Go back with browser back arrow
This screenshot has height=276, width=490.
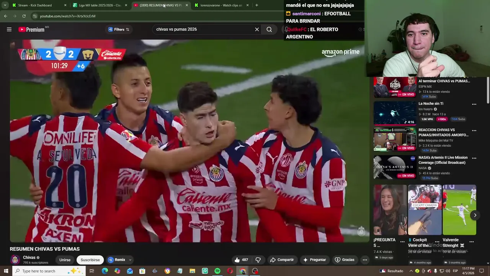click(6, 16)
